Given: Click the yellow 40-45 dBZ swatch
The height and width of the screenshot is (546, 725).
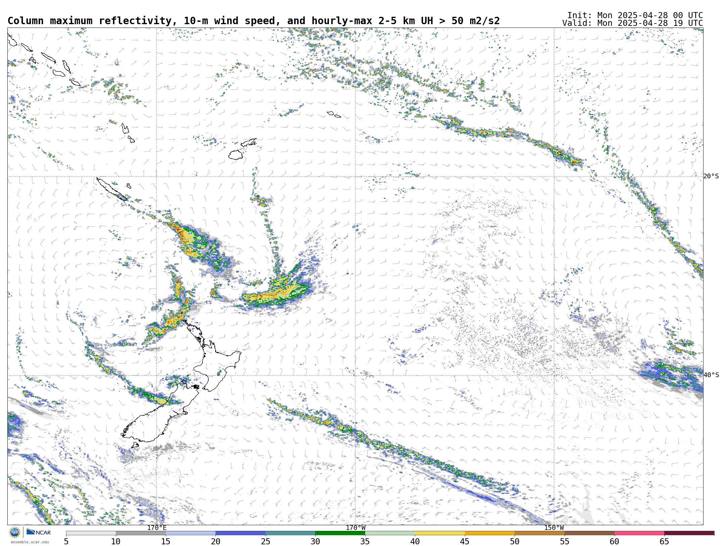Looking at the screenshot, I should click(440, 533).
